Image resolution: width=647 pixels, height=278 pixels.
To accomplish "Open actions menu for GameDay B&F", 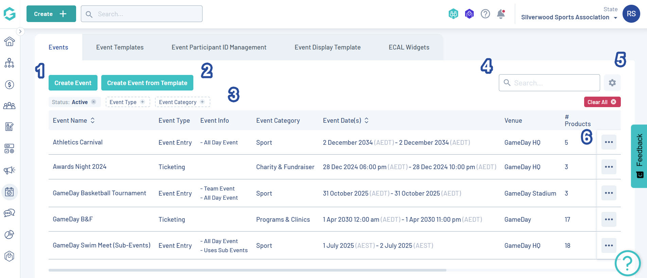I will pos(609,219).
